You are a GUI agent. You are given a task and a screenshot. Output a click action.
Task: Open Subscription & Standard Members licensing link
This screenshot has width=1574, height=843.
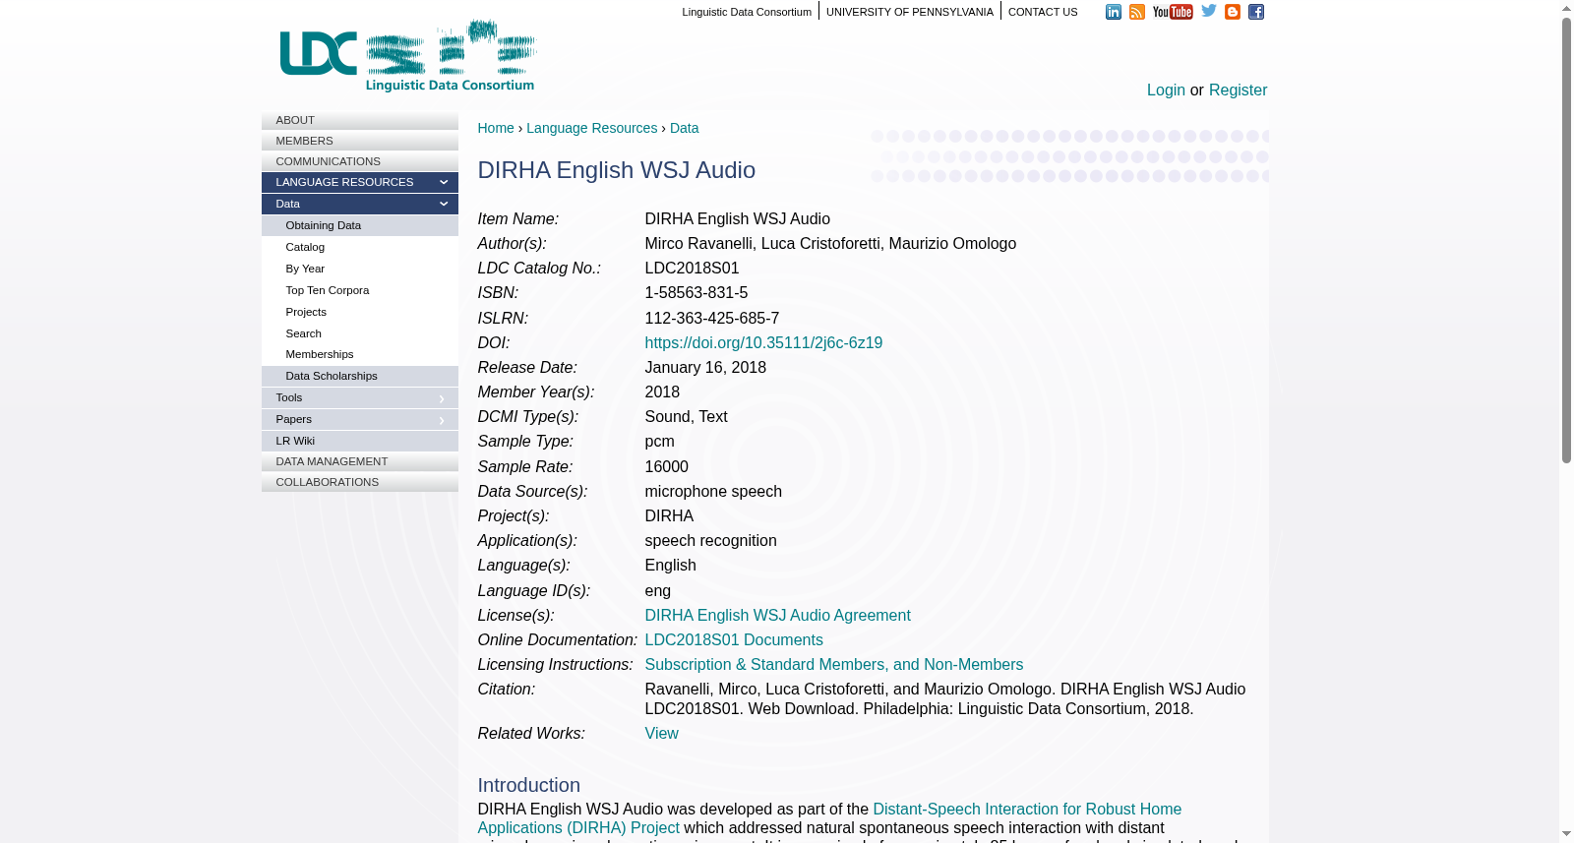tap(834, 665)
